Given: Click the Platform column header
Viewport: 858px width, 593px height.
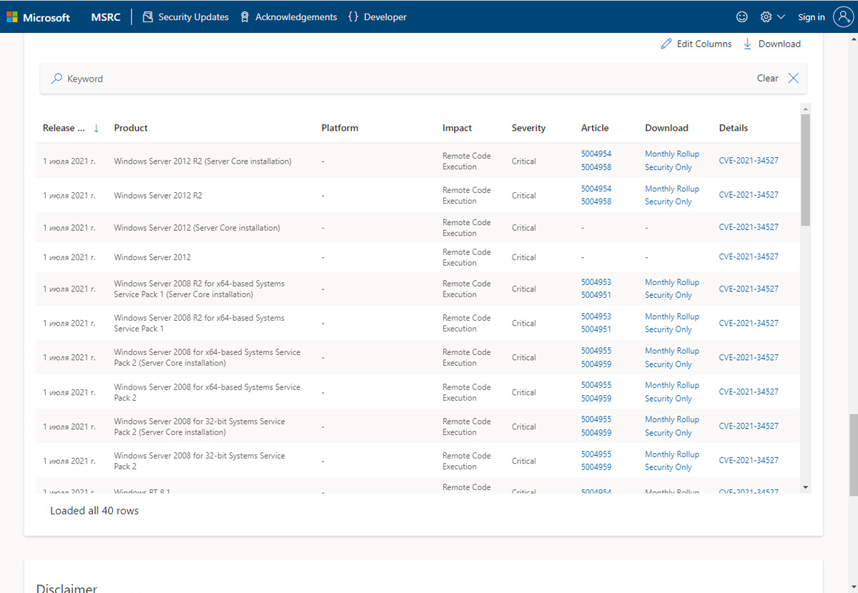Looking at the screenshot, I should [x=340, y=128].
